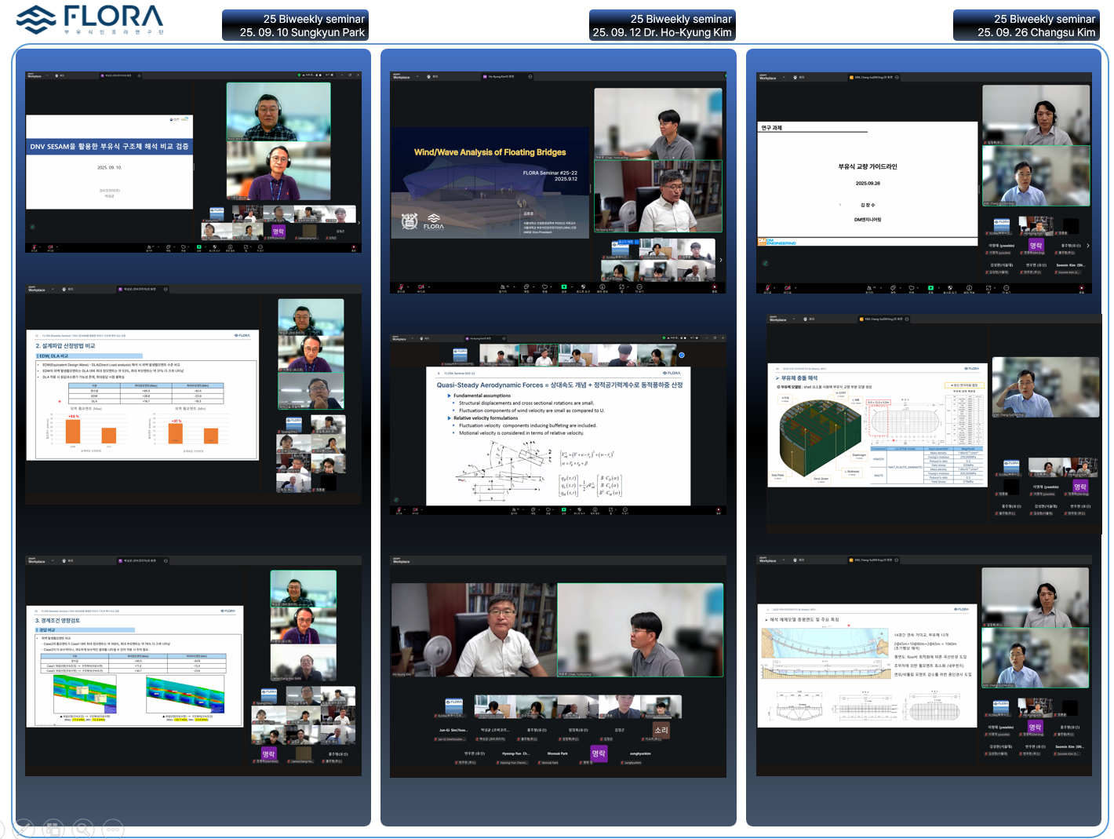Viewport: 1114px width, 839px height.
Task: Select the Dr. Ho-Kyung Kim seminar header
Action: point(662,25)
